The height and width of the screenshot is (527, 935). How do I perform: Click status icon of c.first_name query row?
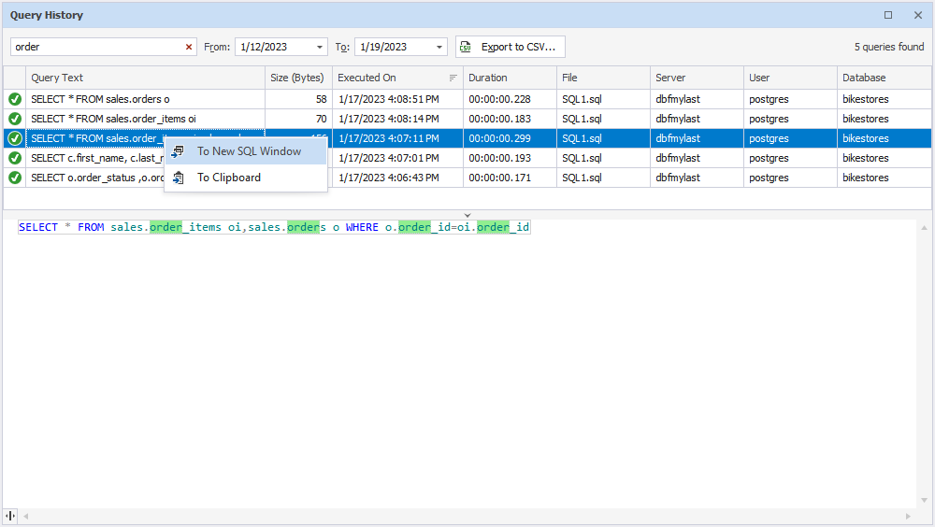(x=15, y=158)
